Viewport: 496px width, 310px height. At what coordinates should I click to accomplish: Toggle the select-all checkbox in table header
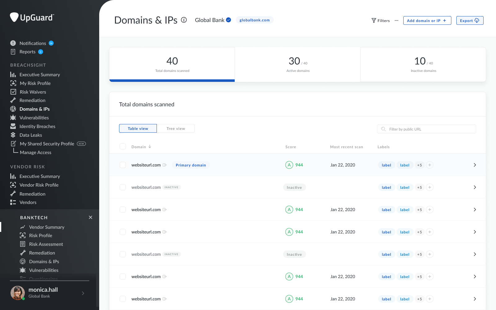pos(123,146)
